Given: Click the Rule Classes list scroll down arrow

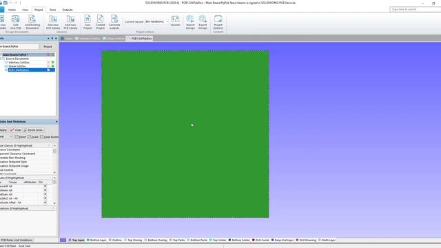Looking at the screenshot, I should [54, 173].
